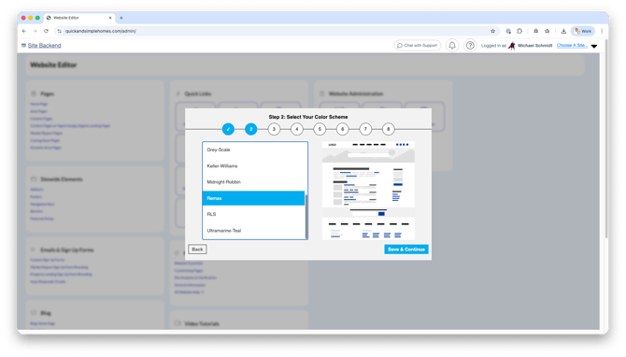This screenshot has width=626, height=357.
Task: Jump to step 8 circle
Action: (x=388, y=129)
